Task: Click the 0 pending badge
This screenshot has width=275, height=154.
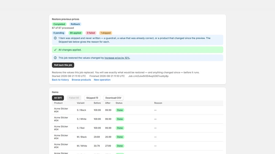Action: pos(58,33)
